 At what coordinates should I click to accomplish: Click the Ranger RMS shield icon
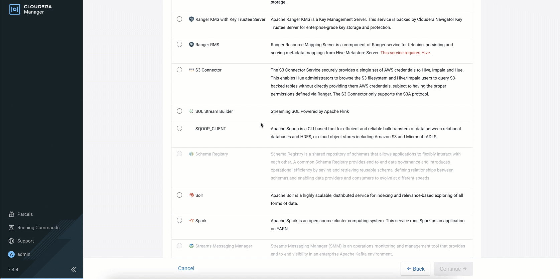[191, 45]
